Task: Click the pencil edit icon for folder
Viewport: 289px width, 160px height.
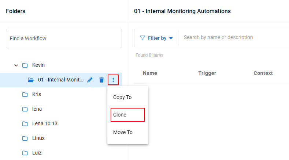Action: point(90,80)
